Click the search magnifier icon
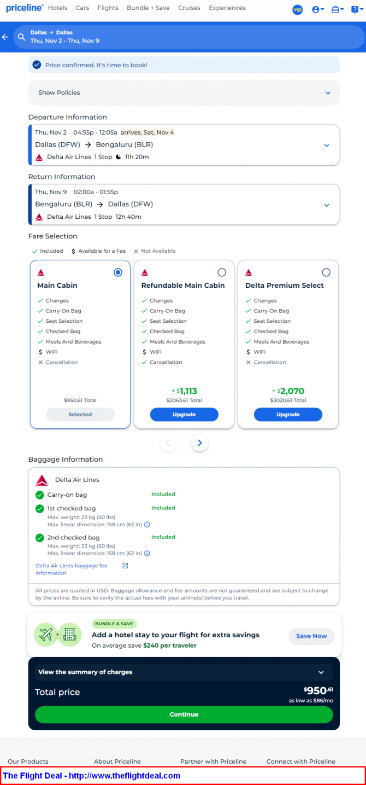 click(21, 37)
